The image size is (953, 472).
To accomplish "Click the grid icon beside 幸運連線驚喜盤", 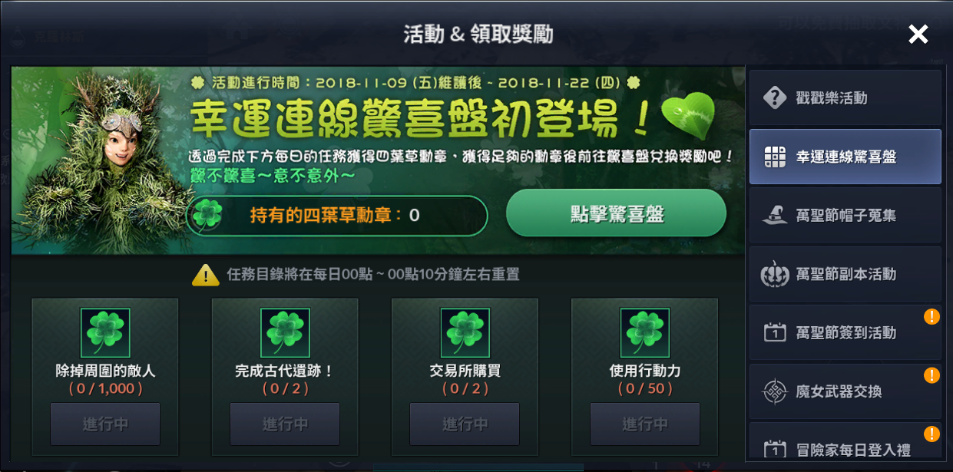I will pyautogui.click(x=775, y=157).
